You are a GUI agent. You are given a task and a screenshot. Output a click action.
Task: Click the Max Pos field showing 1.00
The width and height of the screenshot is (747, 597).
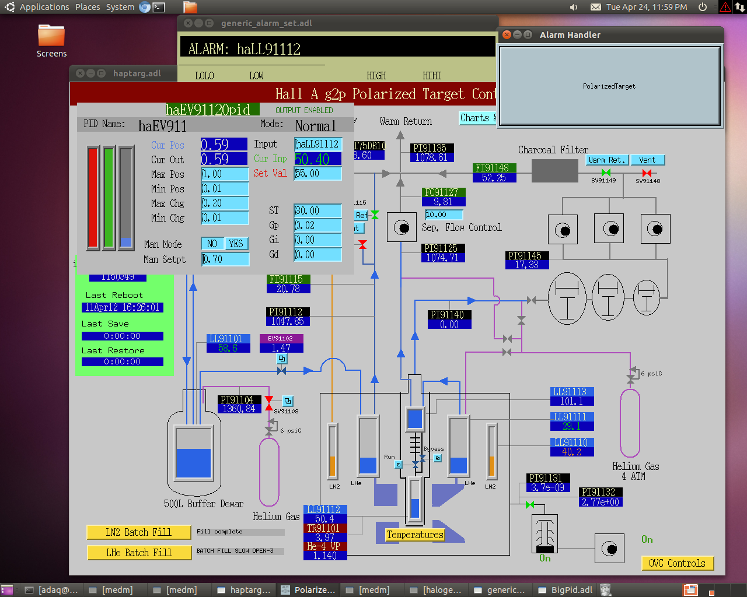click(x=225, y=174)
